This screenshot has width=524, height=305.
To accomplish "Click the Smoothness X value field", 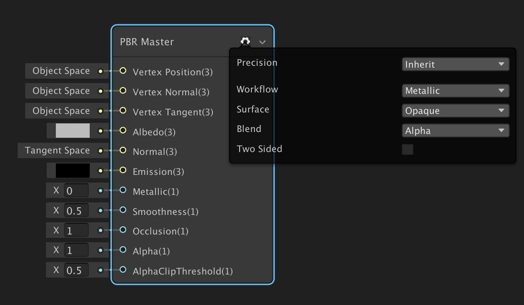I will pos(76,211).
